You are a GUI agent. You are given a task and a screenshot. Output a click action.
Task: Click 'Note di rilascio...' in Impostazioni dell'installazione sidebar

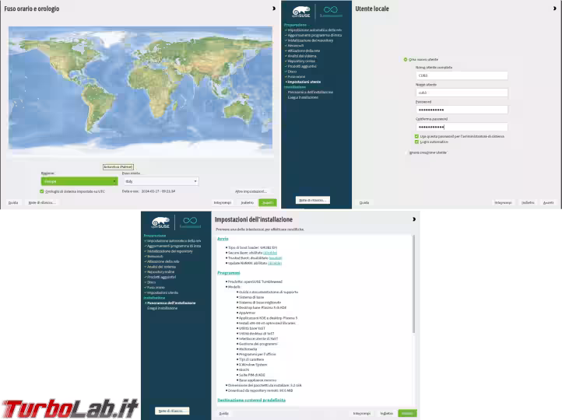click(x=172, y=411)
